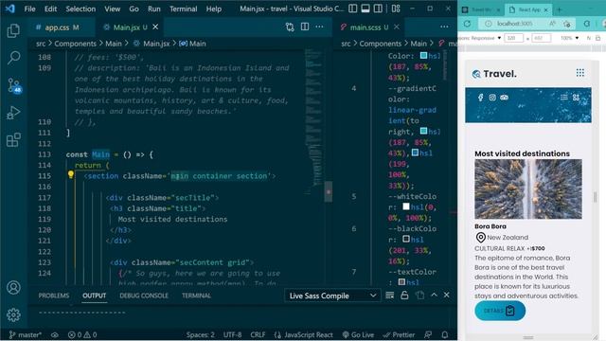Click the blackColor hsl(201, 33%, 16%) swatch
The image size is (606, 341).
pos(406,240)
